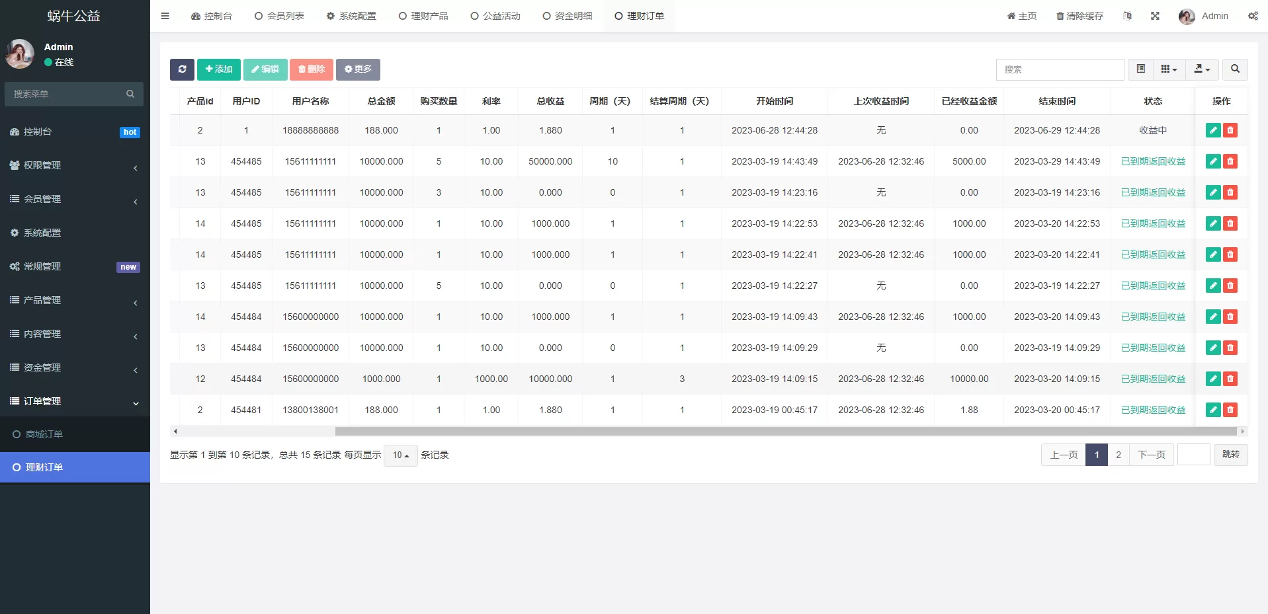Image resolution: width=1268 pixels, height=614 pixels.
Task: Switch to the 会员列表 tab
Action: click(279, 16)
